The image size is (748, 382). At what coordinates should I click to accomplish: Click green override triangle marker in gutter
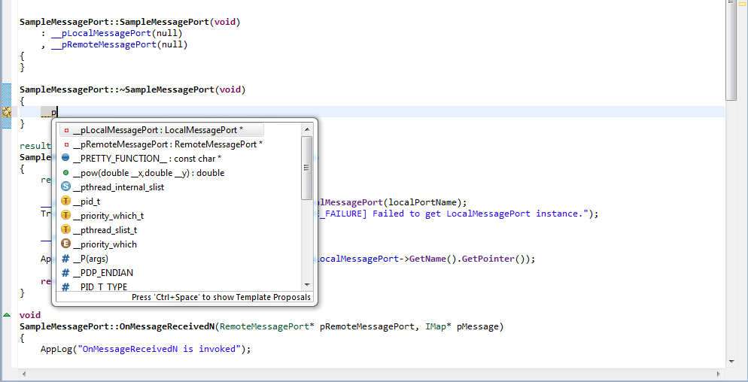pyautogui.click(x=6, y=315)
